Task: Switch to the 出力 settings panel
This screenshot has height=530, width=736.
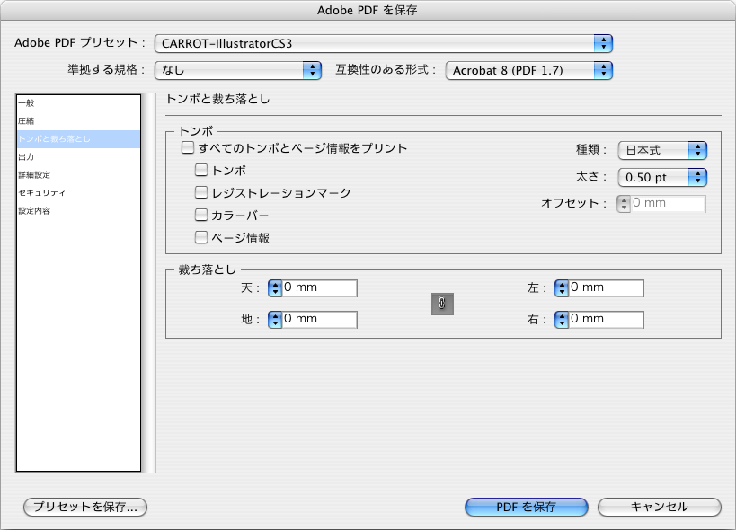Action: pos(54,157)
